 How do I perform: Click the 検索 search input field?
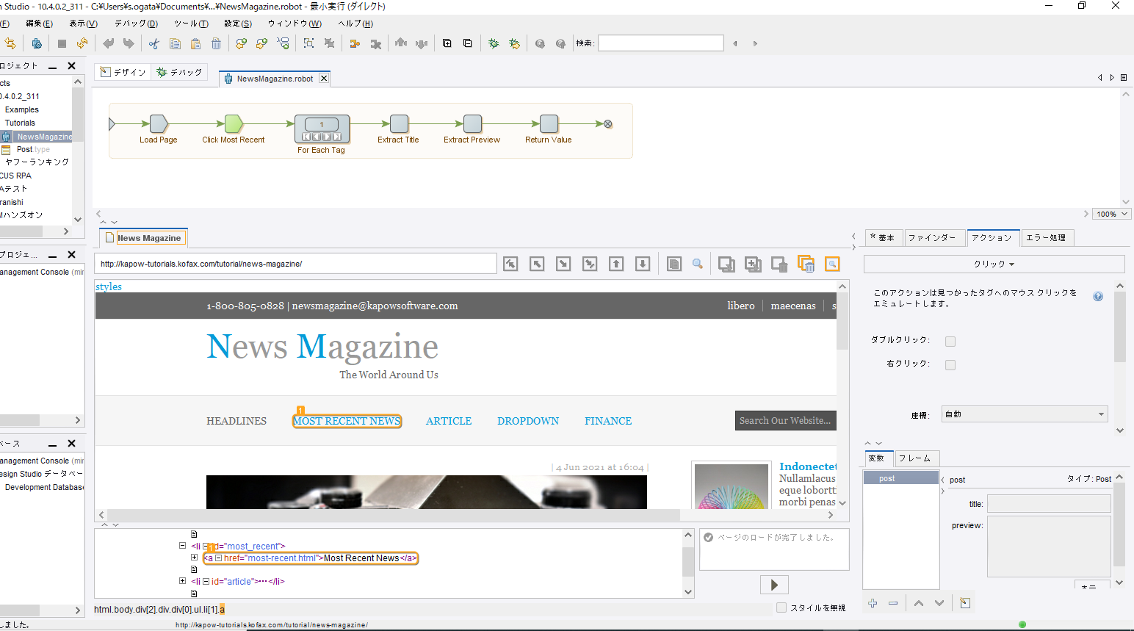point(660,43)
